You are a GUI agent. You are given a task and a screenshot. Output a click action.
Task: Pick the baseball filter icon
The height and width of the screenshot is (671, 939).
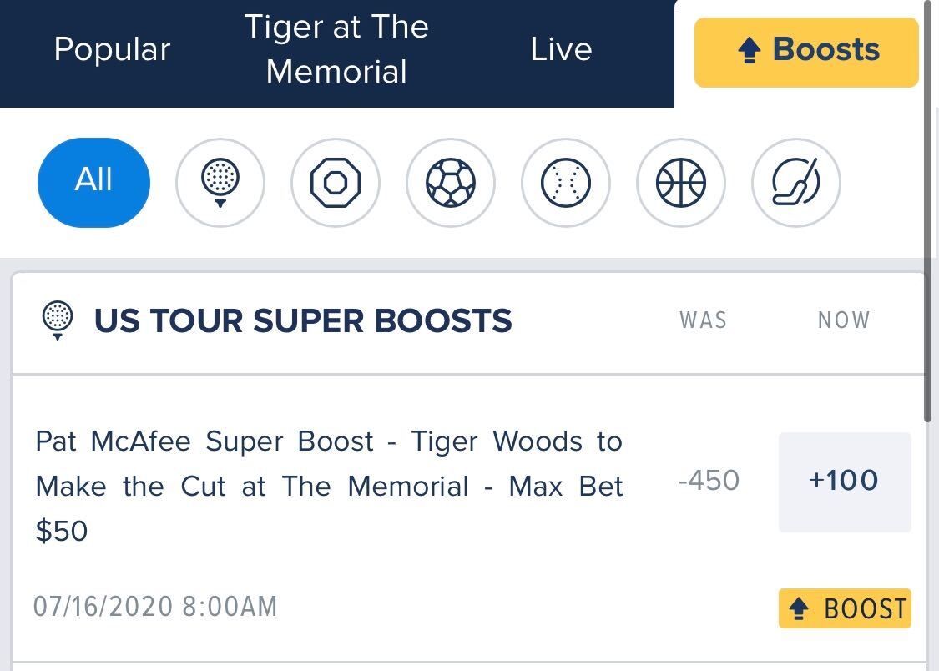click(x=566, y=183)
